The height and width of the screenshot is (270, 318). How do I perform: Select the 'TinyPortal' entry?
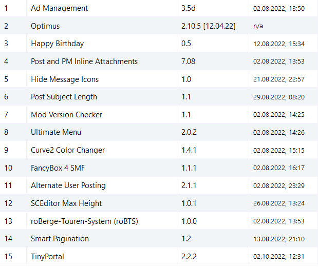point(47,257)
